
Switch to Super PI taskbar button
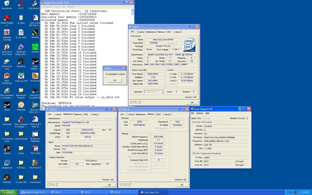click(34, 193)
